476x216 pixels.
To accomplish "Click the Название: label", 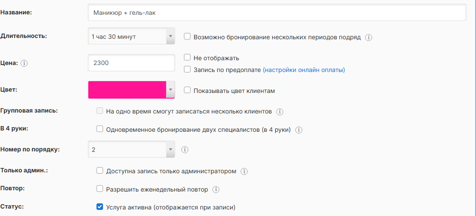I will [16, 12].
